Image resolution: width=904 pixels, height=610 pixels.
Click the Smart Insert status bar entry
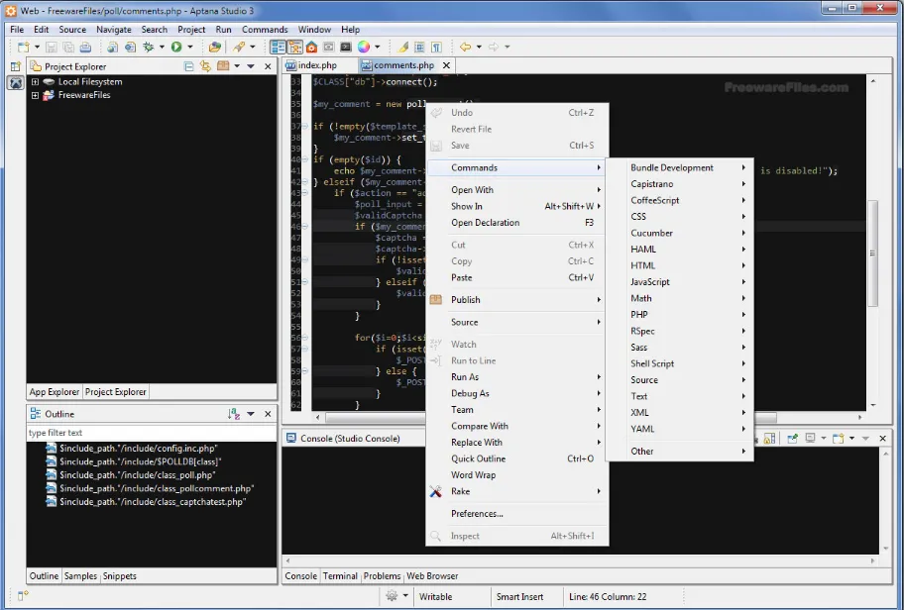[x=520, y=597]
